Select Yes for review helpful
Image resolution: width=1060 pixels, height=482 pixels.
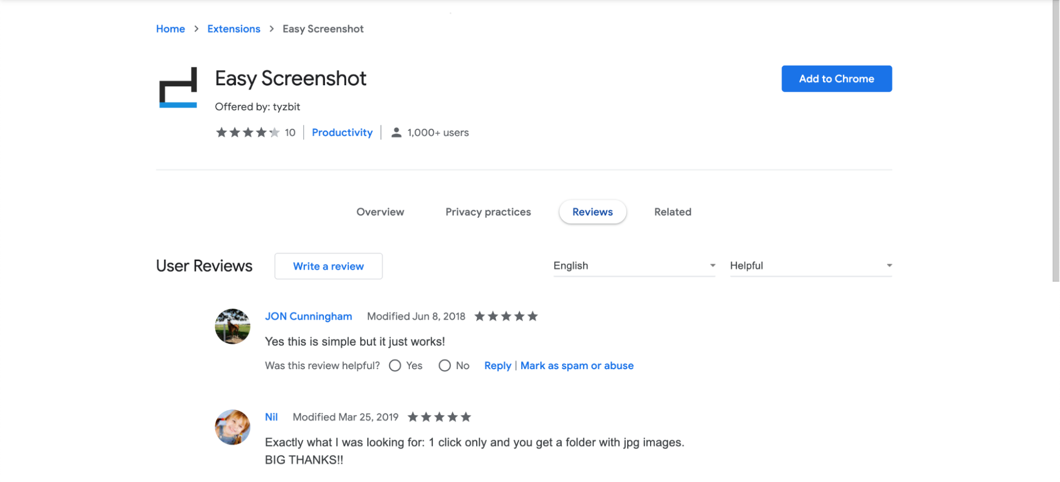[x=395, y=365]
